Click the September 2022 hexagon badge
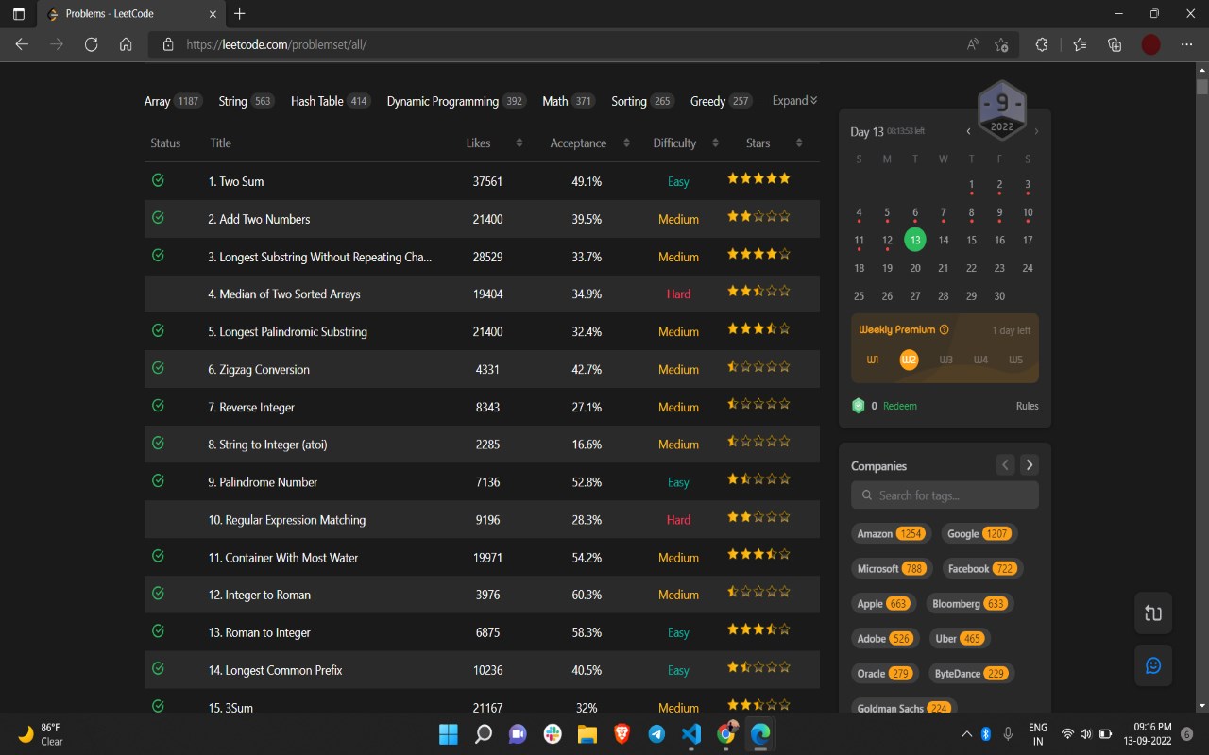 click(x=1002, y=111)
